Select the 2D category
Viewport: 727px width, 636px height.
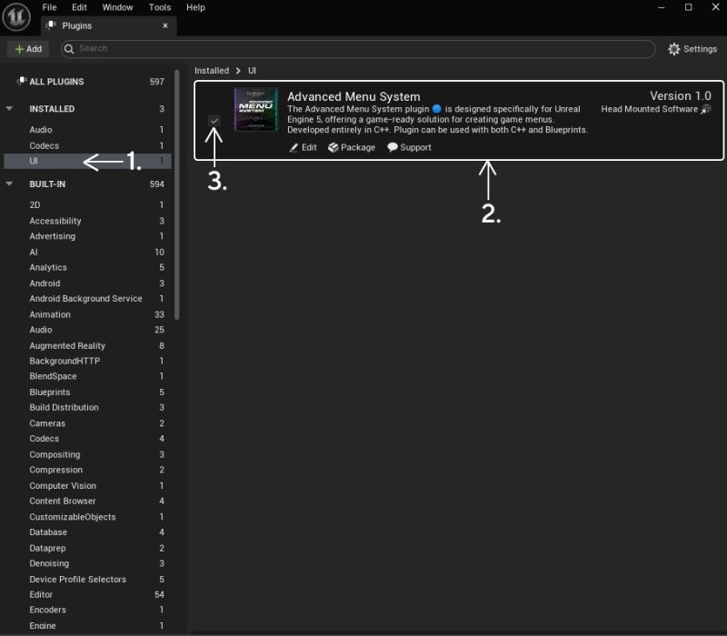click(x=87, y=205)
